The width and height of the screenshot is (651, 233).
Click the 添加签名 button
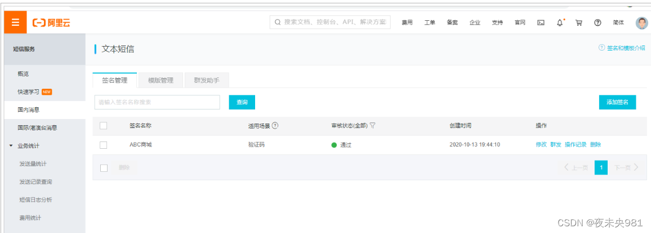click(617, 102)
